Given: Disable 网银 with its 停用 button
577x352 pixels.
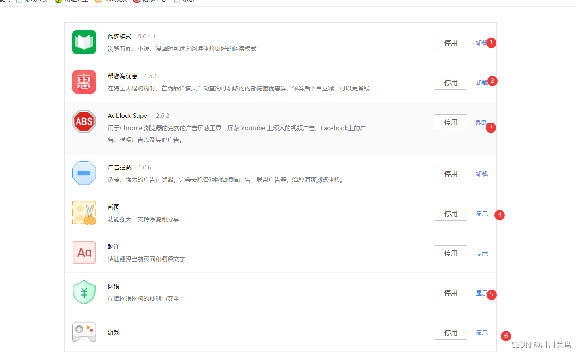Looking at the screenshot, I should (450, 293).
